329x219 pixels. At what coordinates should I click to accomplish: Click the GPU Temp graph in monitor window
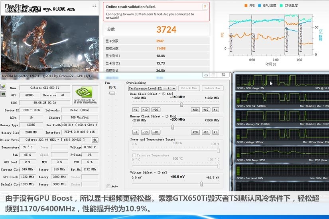click(x=282, y=153)
